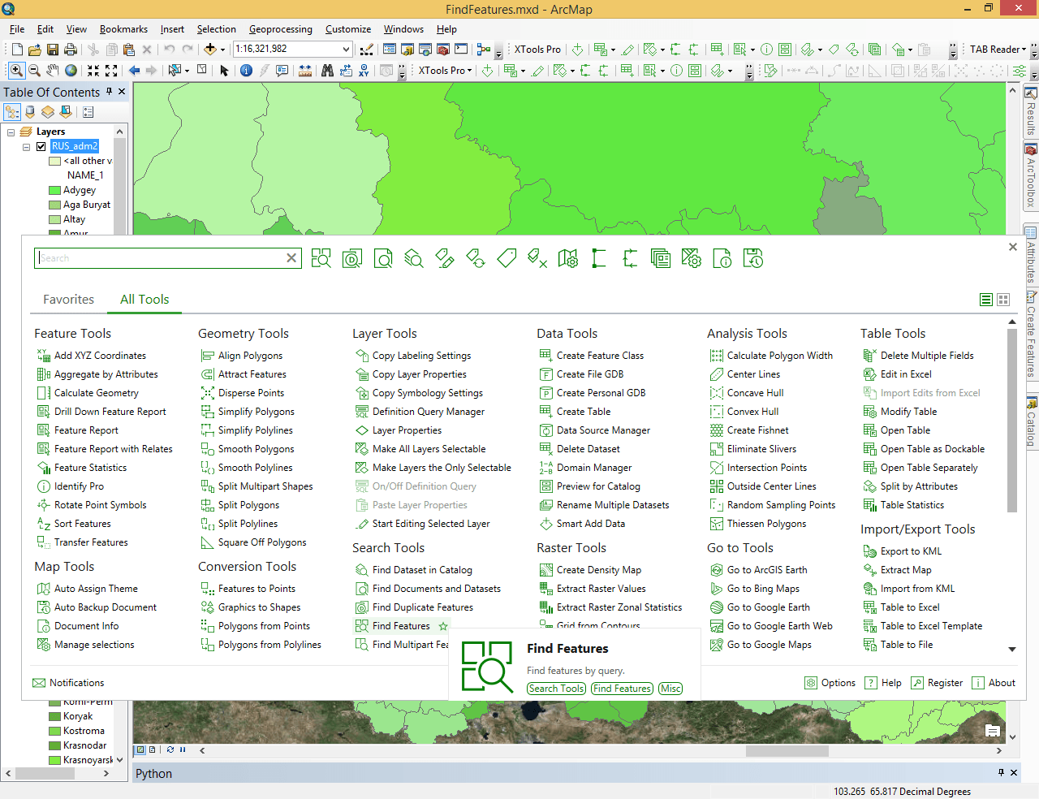Collapse the RUS_adm2 layer

pyautogui.click(x=27, y=147)
